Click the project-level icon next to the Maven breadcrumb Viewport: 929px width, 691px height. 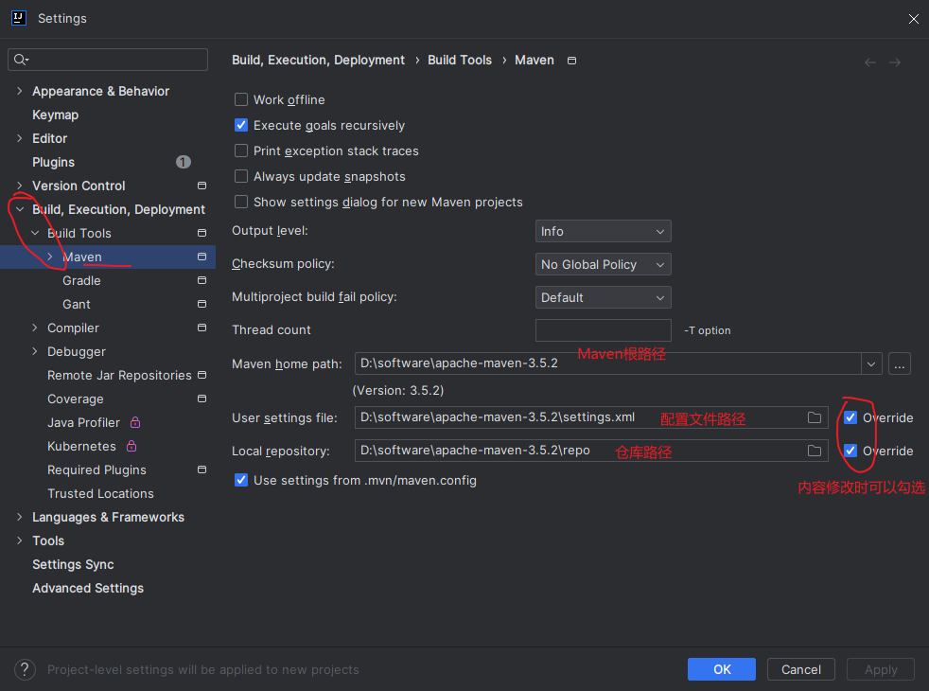click(x=571, y=61)
